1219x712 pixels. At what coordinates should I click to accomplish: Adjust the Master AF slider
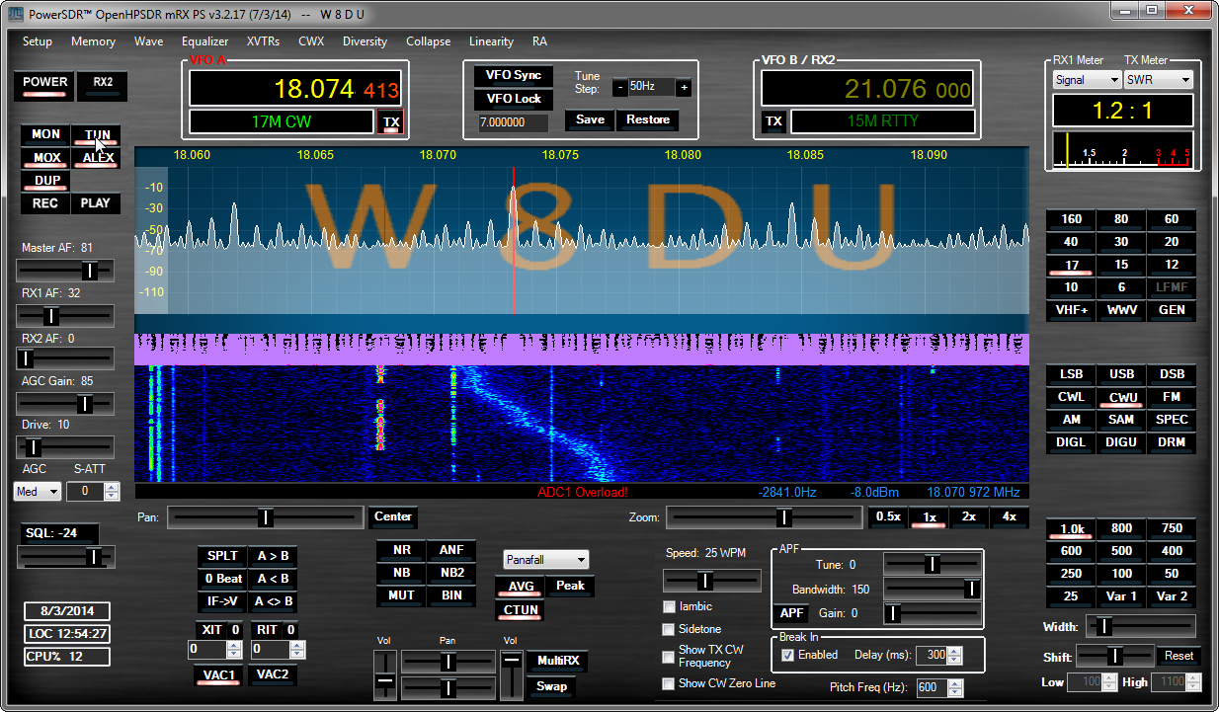point(65,270)
